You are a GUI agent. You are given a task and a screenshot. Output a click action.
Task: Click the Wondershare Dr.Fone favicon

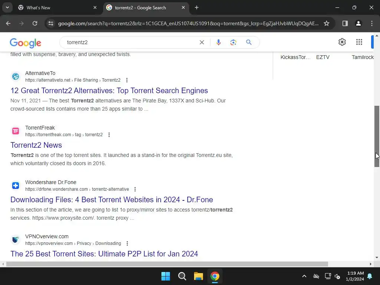click(16, 186)
